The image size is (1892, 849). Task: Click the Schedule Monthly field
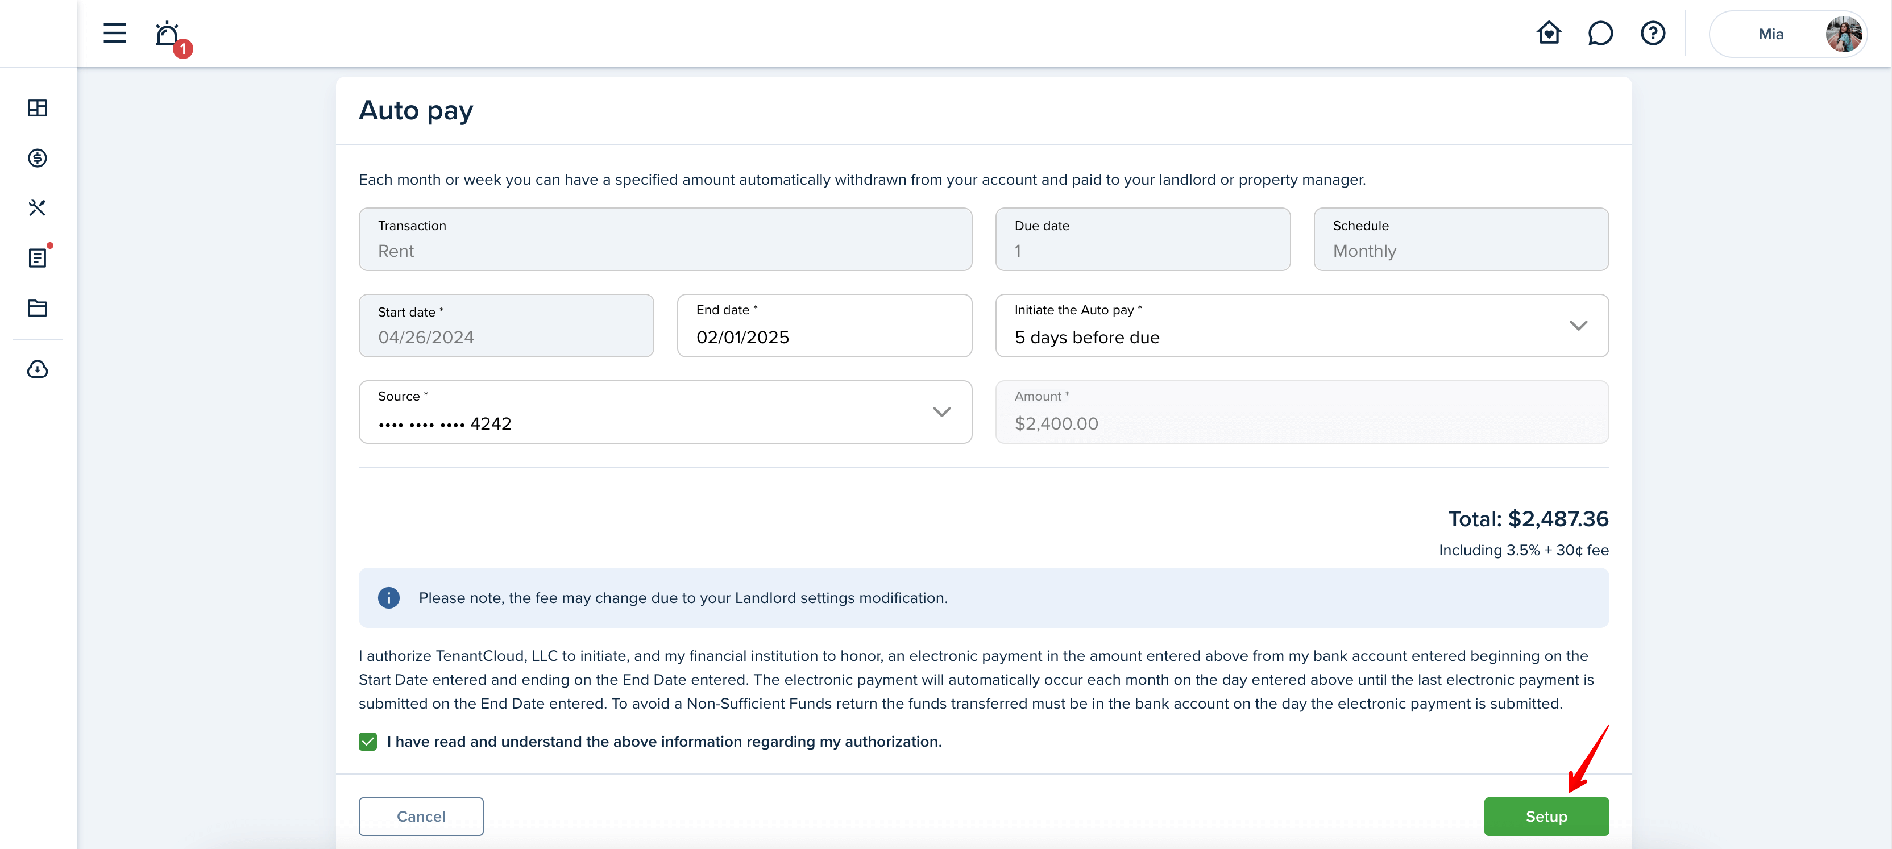pos(1461,239)
